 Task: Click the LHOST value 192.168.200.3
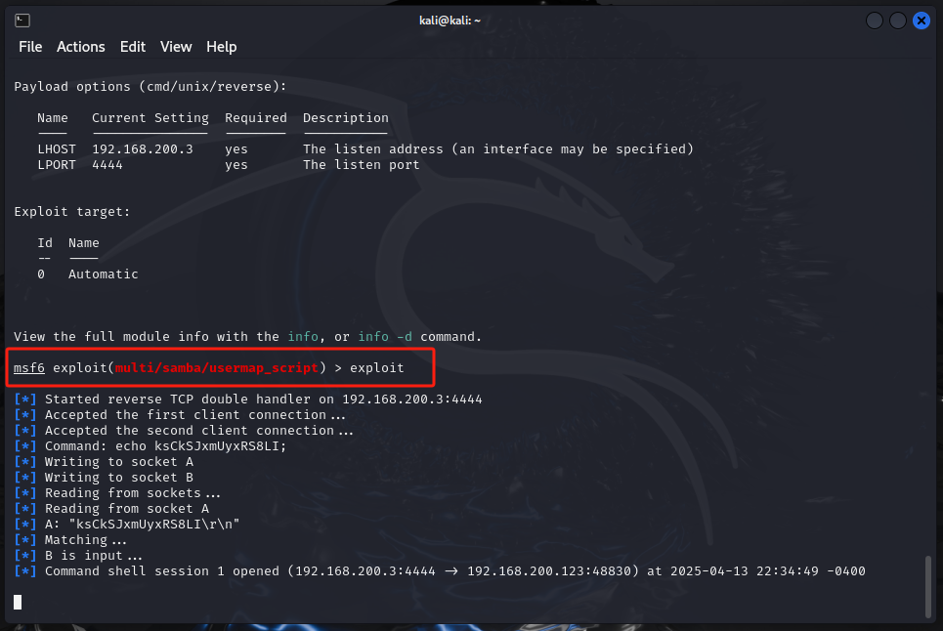point(143,149)
